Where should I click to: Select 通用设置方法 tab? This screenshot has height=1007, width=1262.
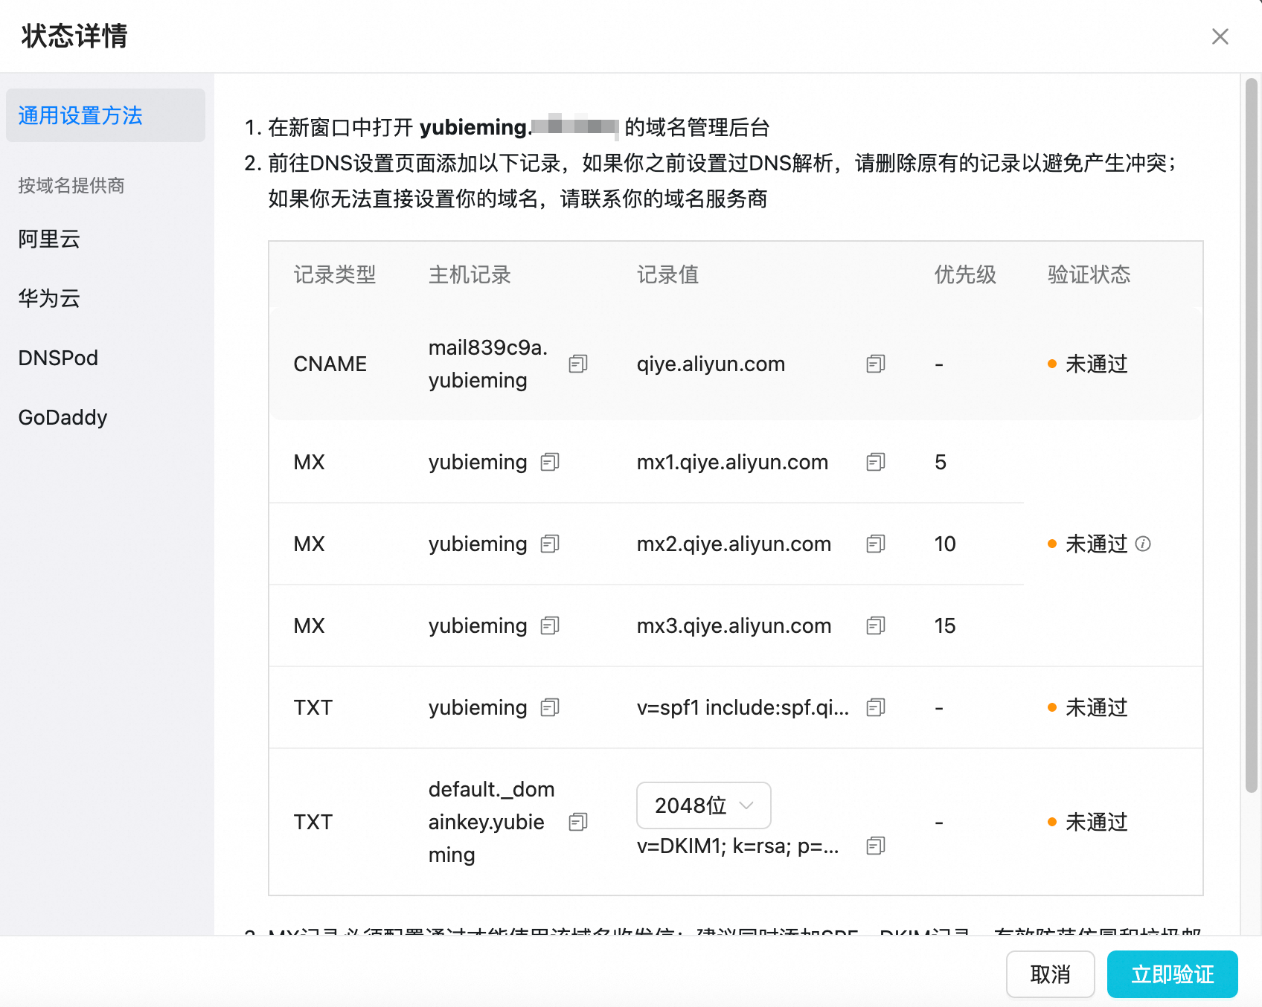106,115
